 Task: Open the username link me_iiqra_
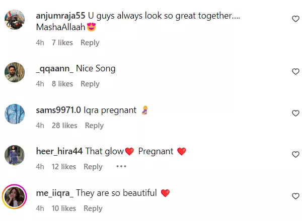click(55, 193)
